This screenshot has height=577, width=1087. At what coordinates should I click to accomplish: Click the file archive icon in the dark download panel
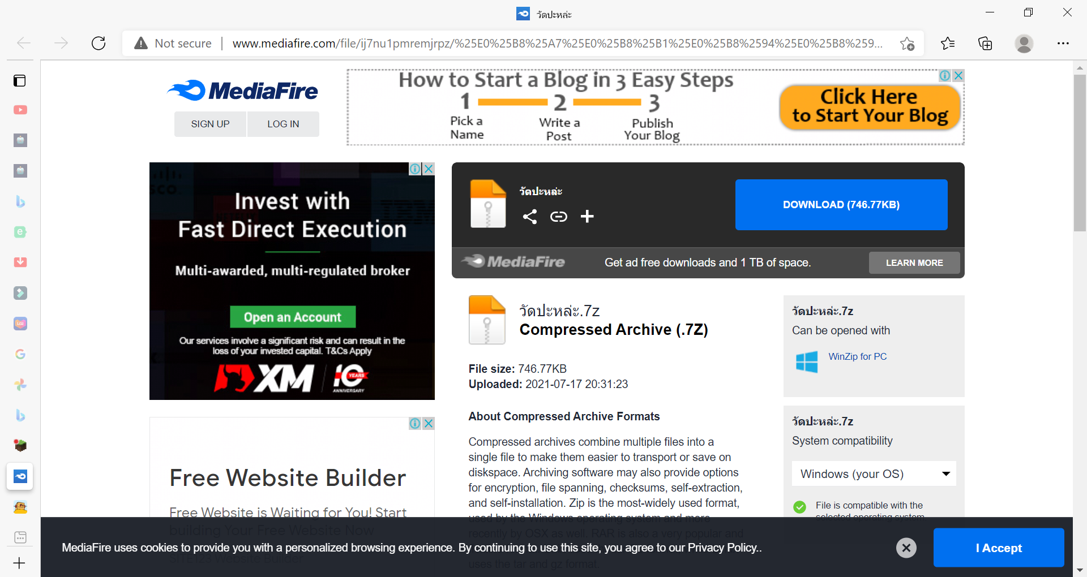[488, 204]
